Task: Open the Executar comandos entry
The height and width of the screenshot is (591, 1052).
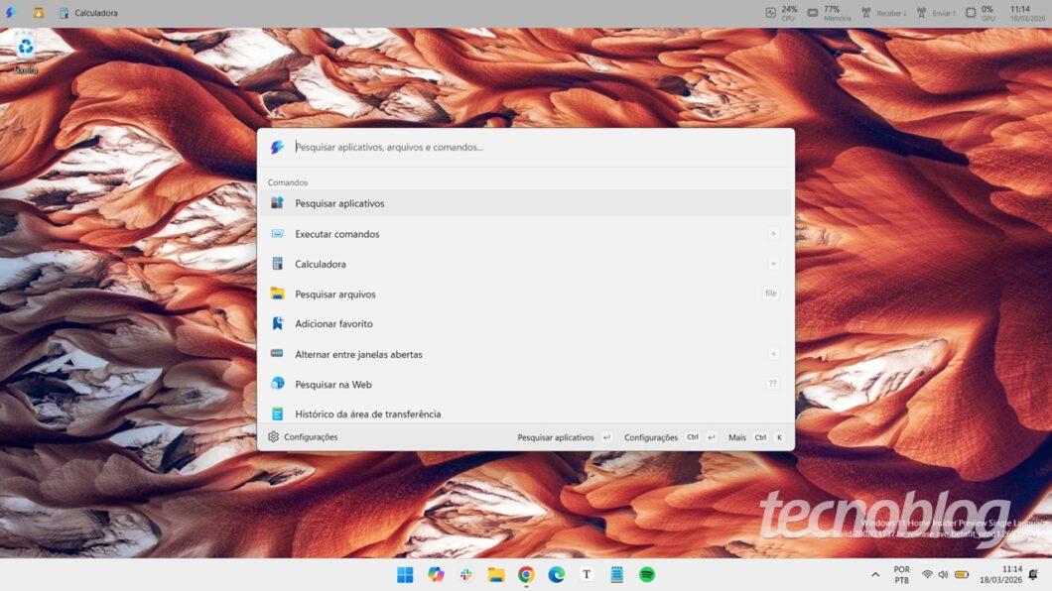Action: point(336,234)
